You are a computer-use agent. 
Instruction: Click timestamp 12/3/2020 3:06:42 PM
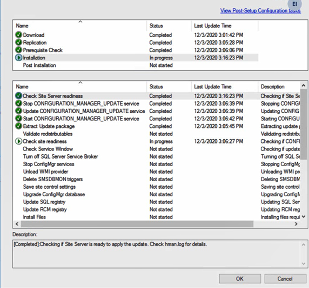point(219,119)
